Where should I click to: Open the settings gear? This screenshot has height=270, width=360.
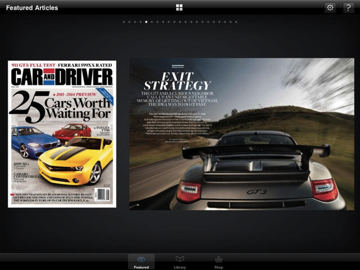[x=330, y=7]
